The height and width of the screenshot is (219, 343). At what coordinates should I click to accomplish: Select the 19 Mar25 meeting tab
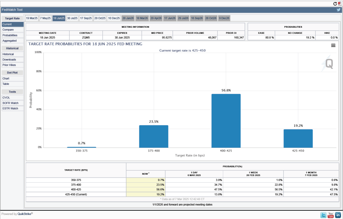32,18
